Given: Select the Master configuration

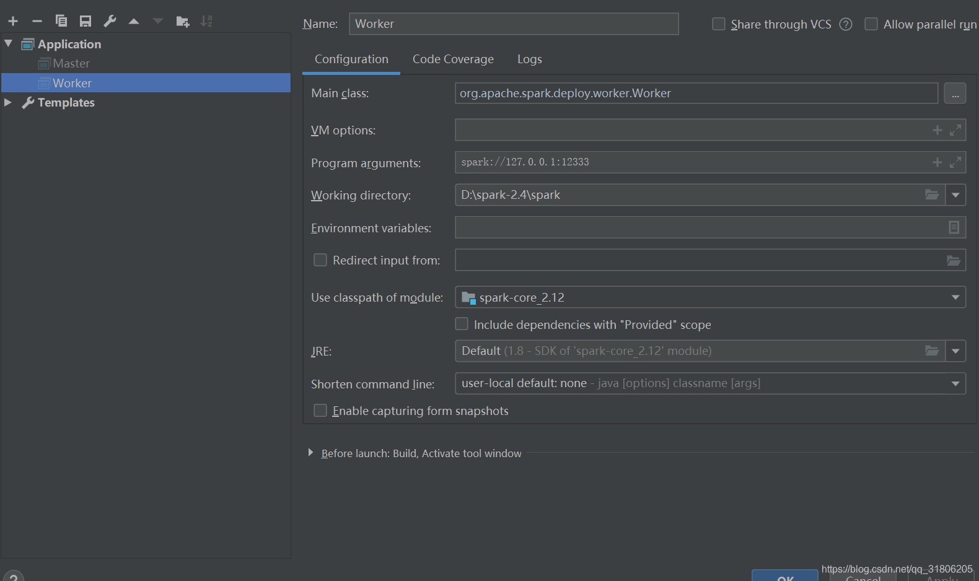Looking at the screenshot, I should click(71, 63).
